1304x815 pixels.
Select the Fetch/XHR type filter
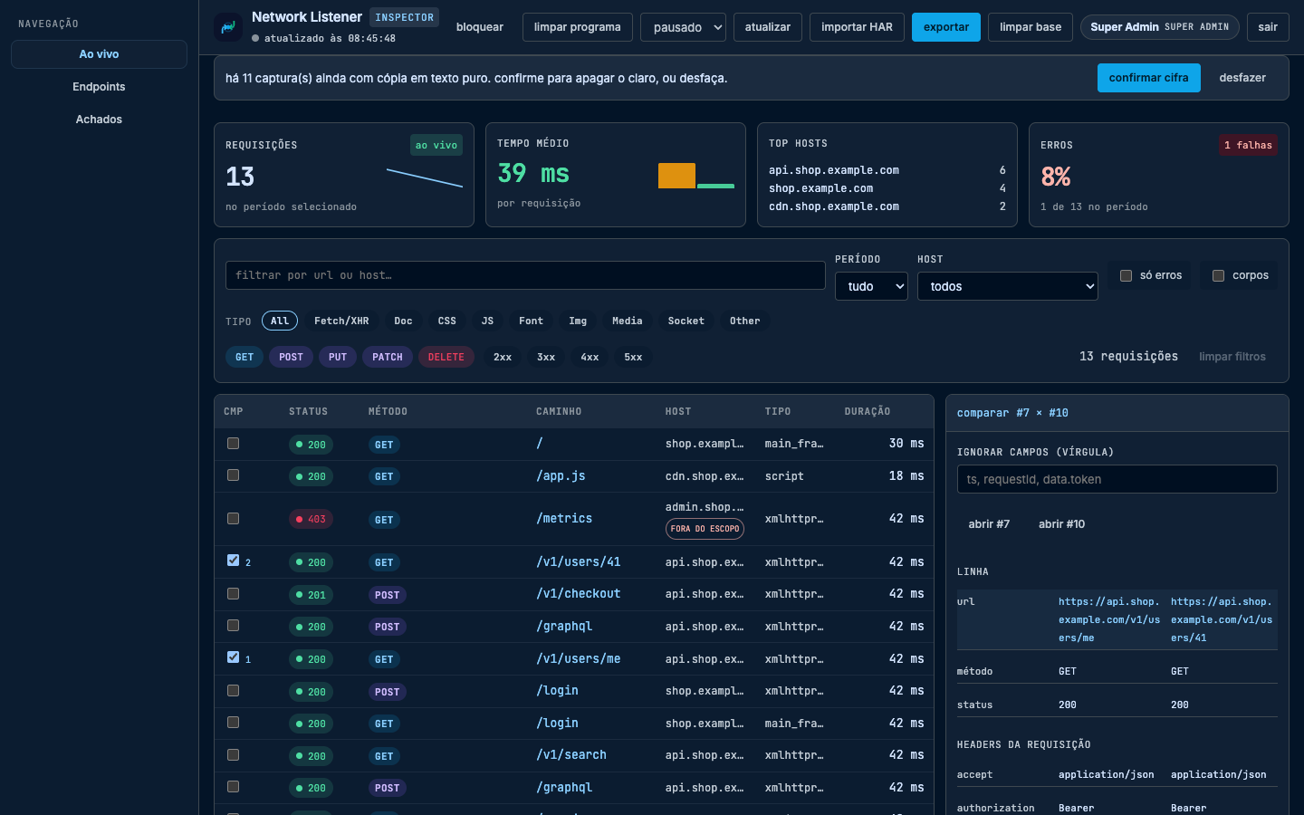(341, 321)
